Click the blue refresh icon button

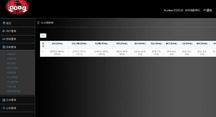click(43, 36)
